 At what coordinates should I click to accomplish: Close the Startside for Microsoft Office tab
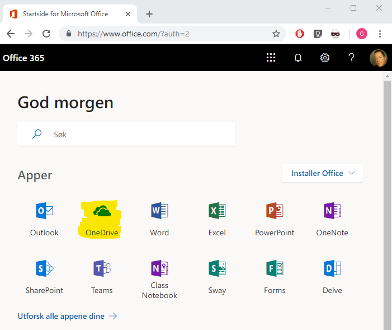[x=128, y=14]
